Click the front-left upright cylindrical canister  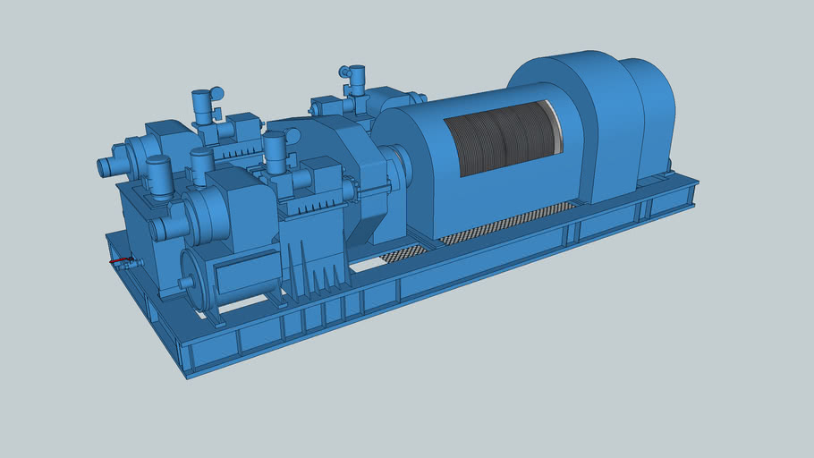click(158, 177)
